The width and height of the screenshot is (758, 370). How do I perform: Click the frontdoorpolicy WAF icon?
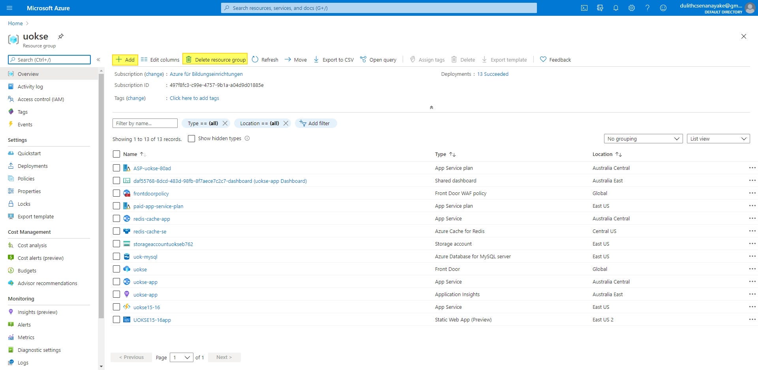coord(127,193)
